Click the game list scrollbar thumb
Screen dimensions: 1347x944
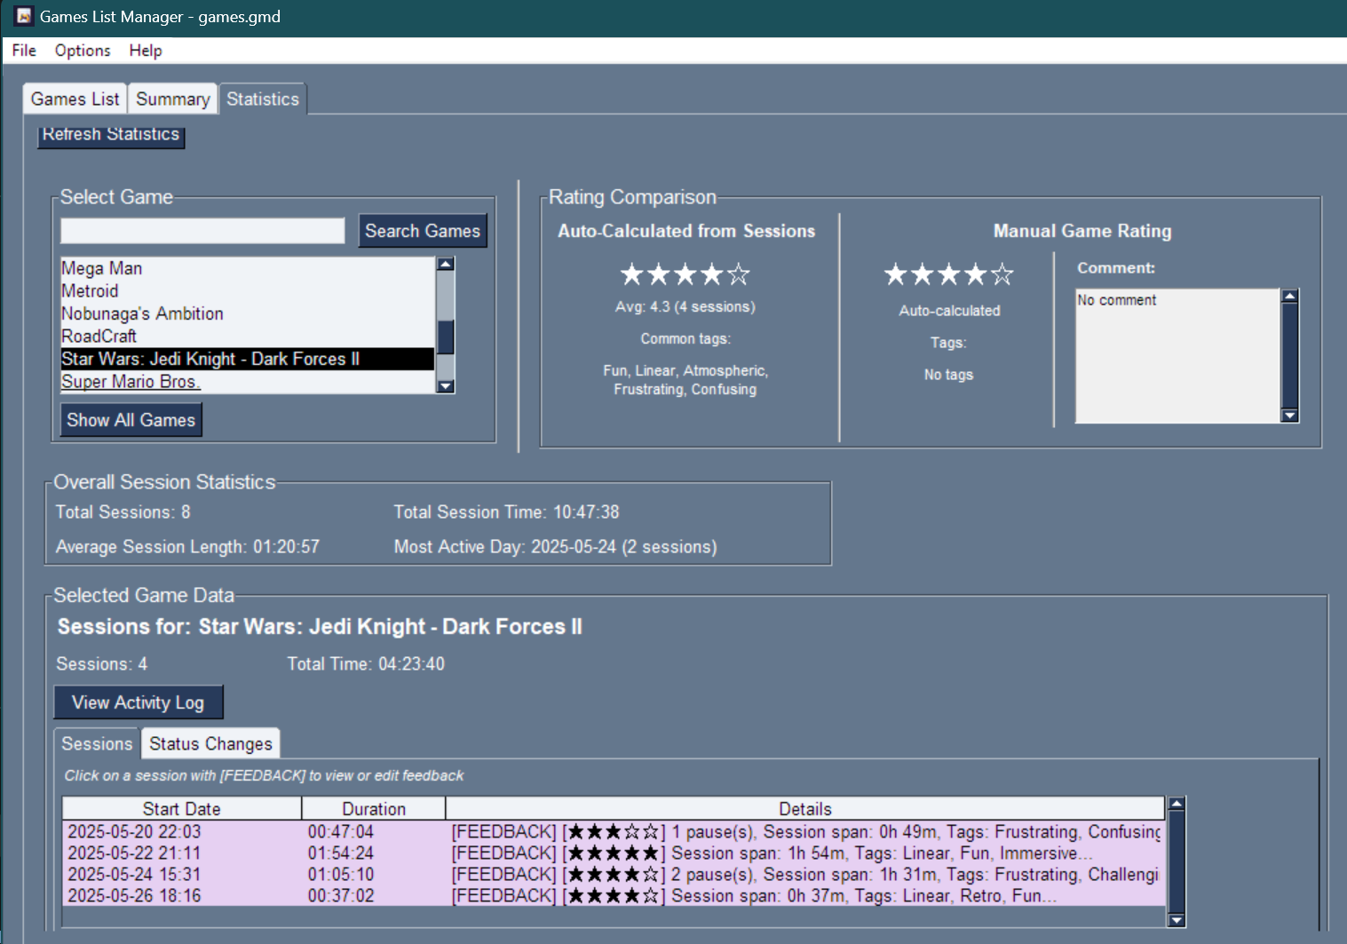point(446,337)
